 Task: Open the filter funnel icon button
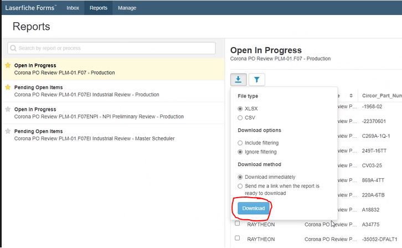click(256, 79)
